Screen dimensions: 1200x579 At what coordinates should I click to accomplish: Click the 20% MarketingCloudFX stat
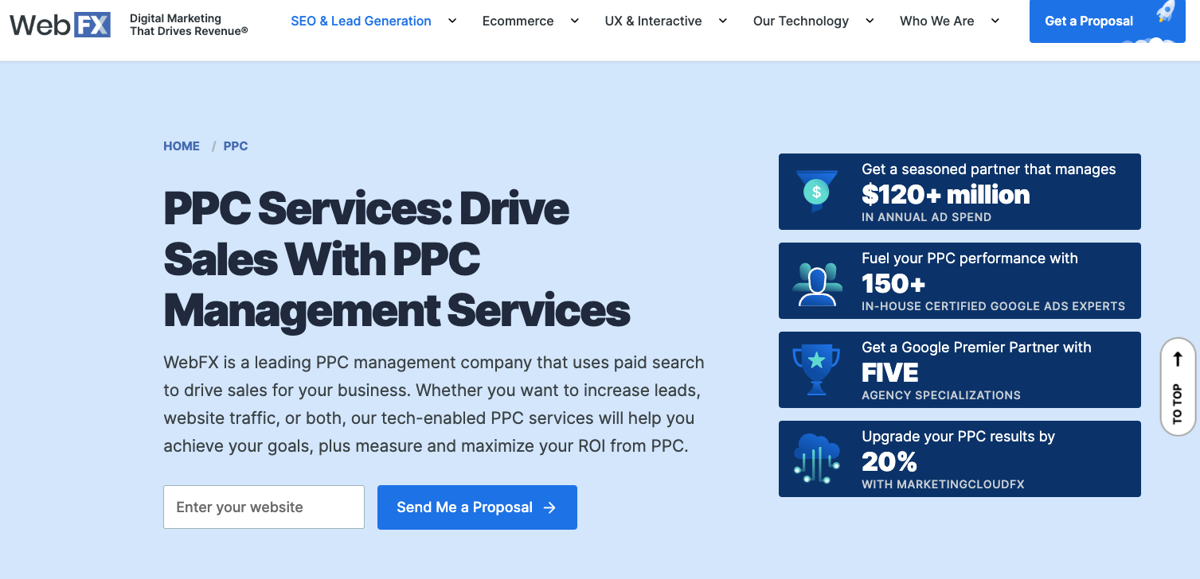click(889, 462)
